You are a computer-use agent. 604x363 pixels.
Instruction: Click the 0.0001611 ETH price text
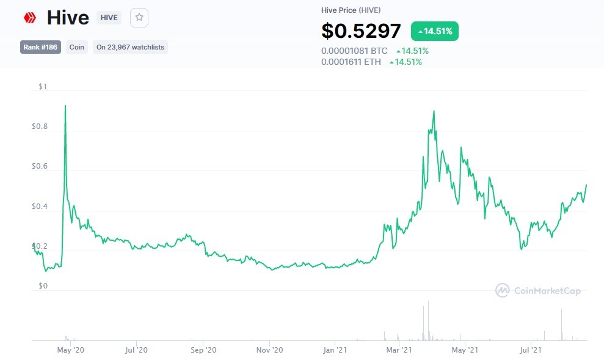pos(351,62)
